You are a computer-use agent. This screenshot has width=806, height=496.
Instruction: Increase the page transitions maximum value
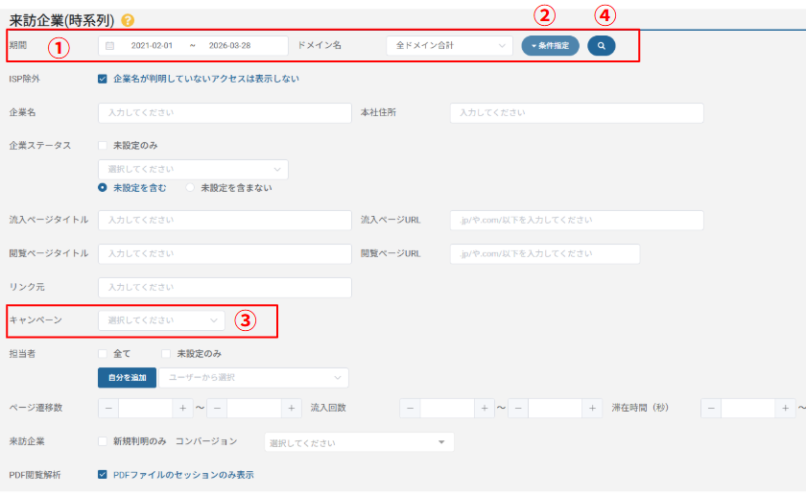pos(292,408)
